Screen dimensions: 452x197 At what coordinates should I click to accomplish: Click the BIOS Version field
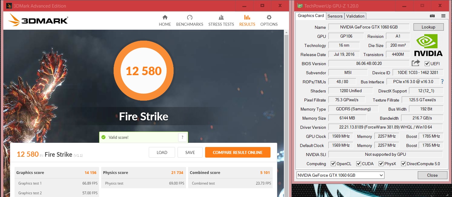pyautogui.click(x=369, y=64)
